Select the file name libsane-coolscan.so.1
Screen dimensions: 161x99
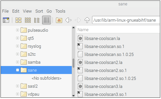104,46
